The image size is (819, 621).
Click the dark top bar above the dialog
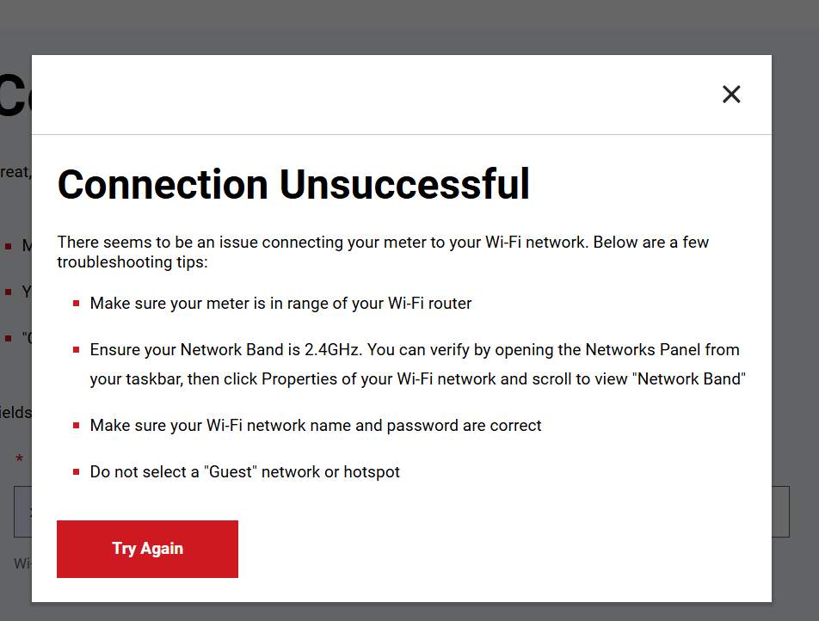[x=409, y=15]
